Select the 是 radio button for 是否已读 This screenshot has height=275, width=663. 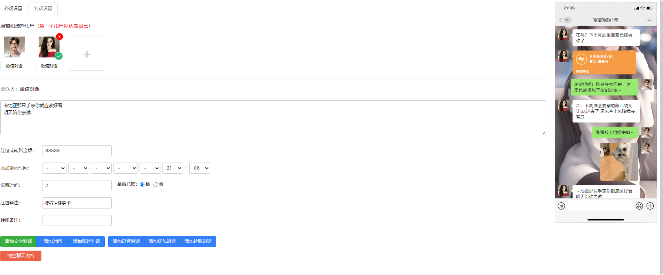142,185
